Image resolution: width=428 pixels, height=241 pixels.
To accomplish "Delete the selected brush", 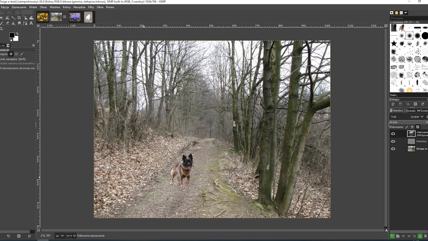I will click(415, 104).
